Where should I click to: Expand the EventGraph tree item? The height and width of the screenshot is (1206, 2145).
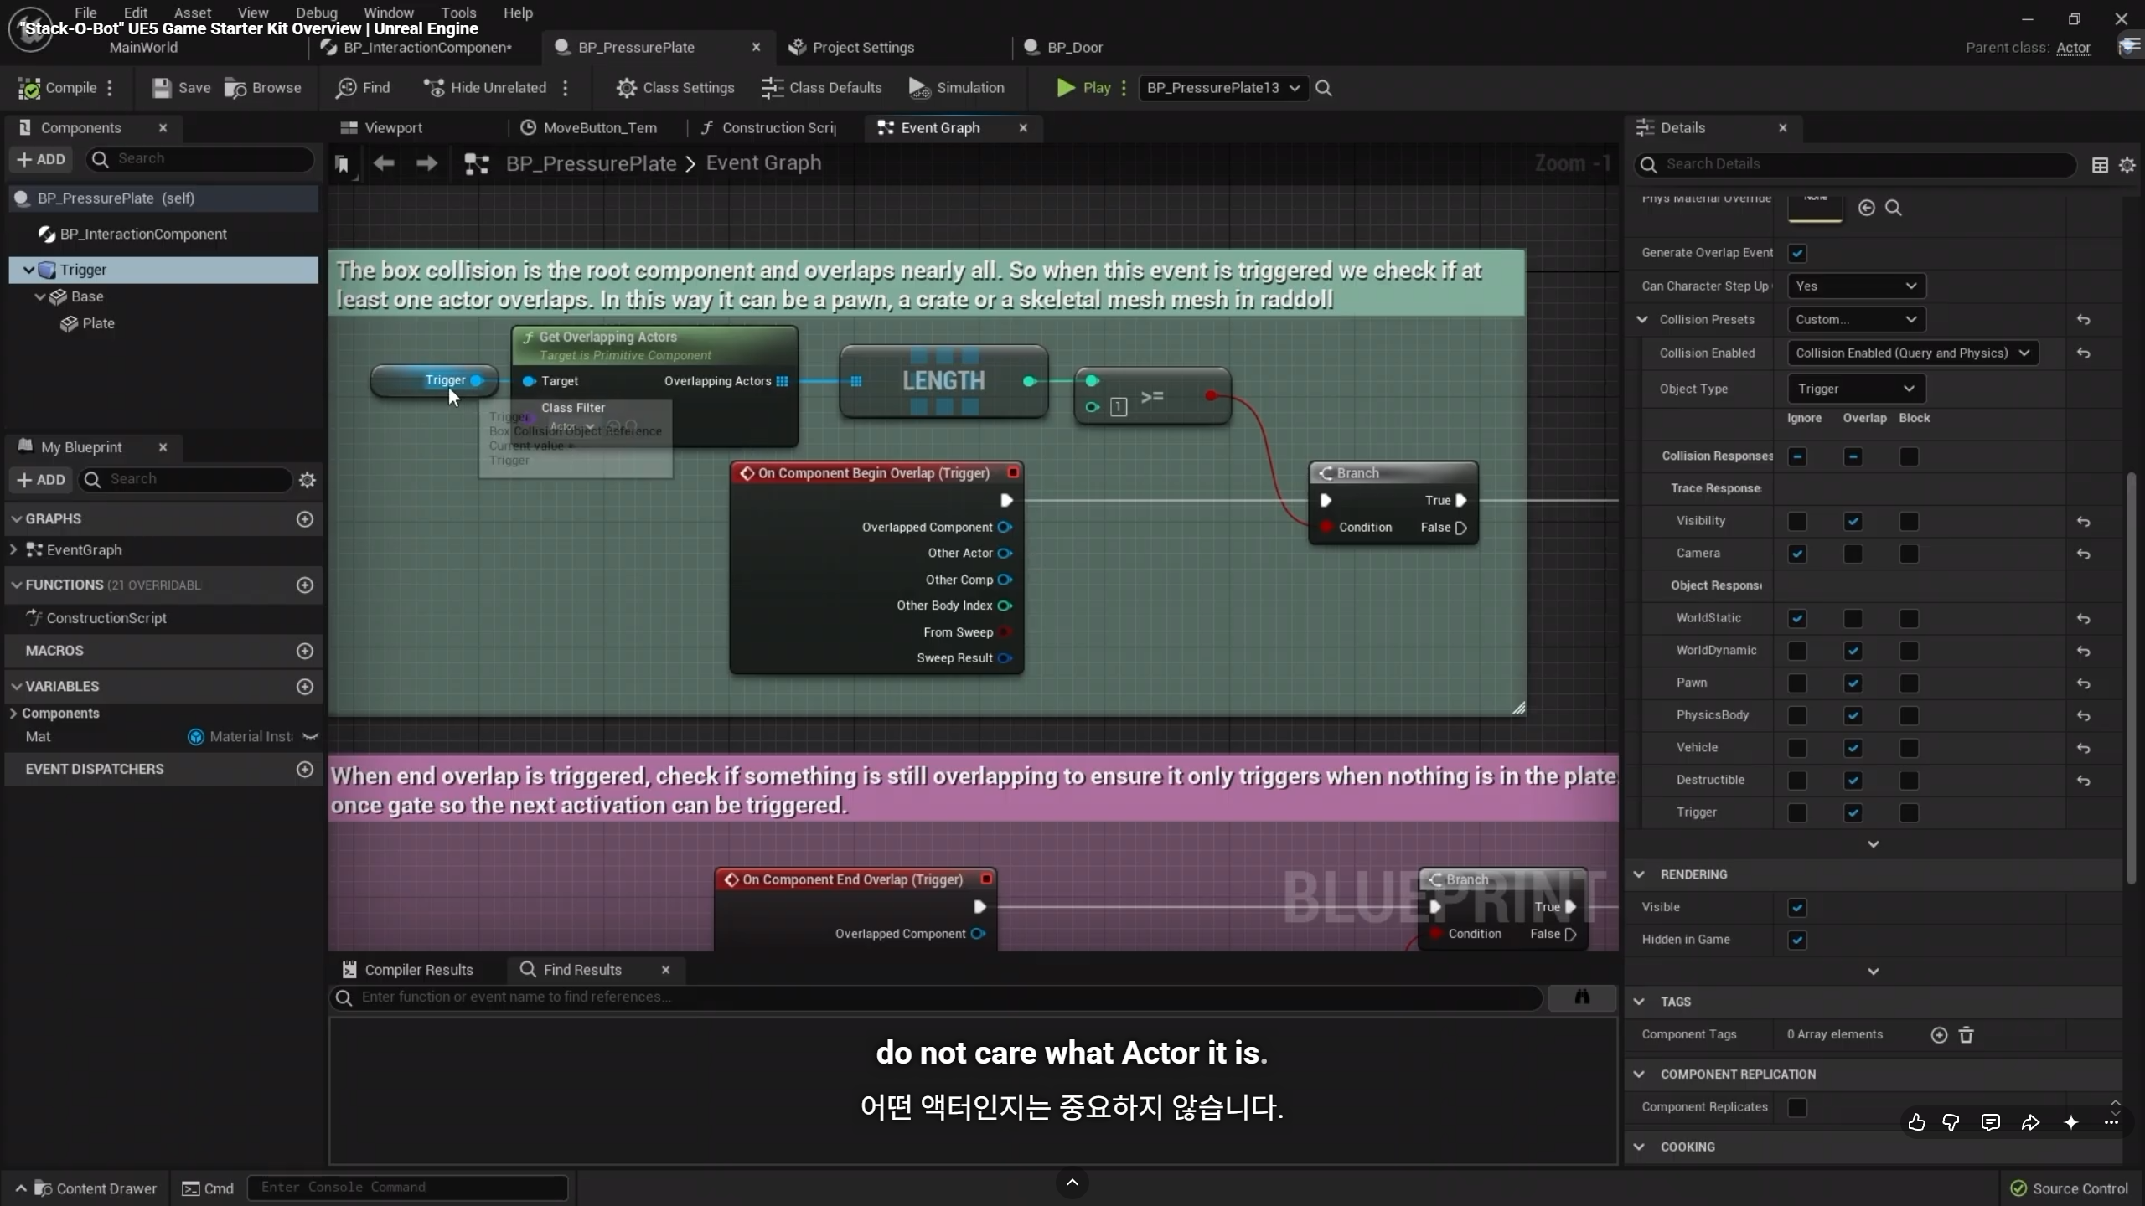pos(13,550)
